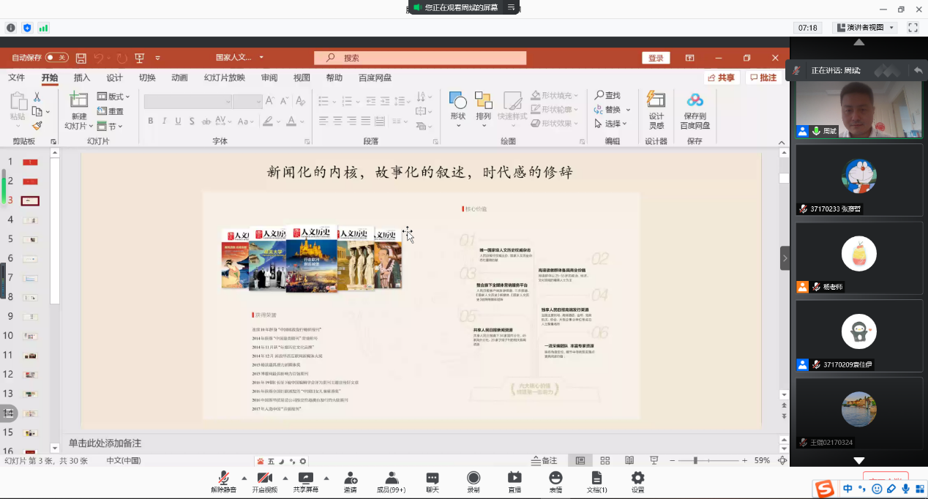Viewport: 928px width, 499px height.
Task: Open the 插入 ribbon tab
Action: coord(82,78)
